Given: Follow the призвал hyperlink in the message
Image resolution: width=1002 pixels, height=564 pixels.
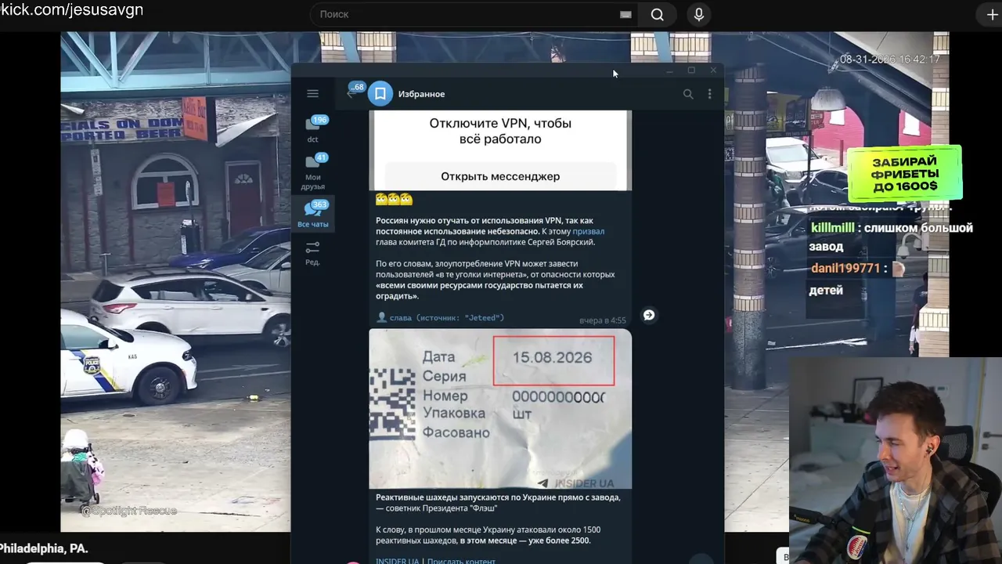Looking at the screenshot, I should tap(588, 231).
